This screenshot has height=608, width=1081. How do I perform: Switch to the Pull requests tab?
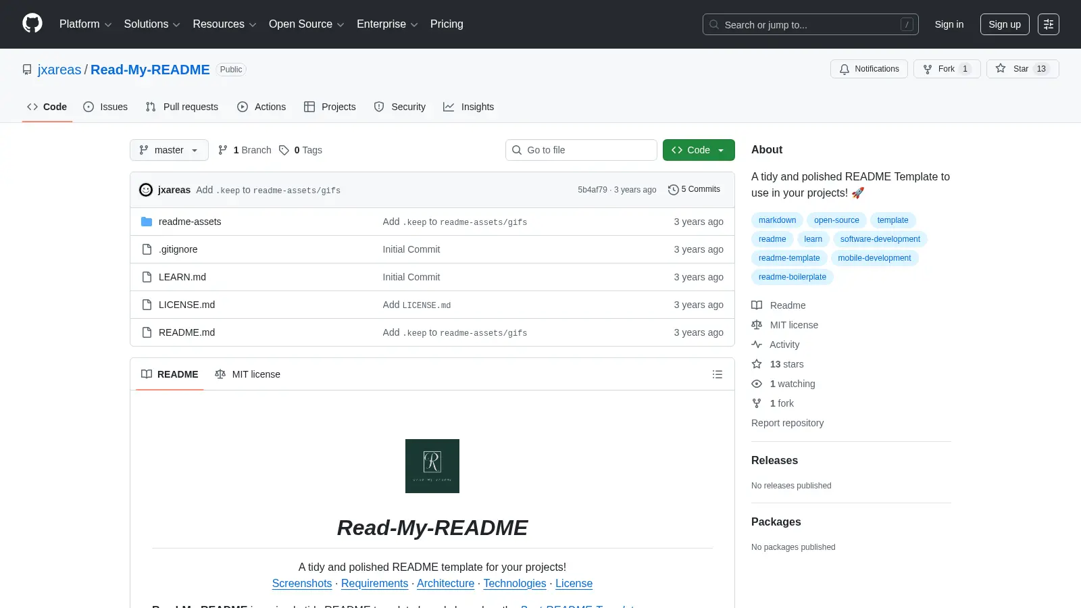(182, 107)
